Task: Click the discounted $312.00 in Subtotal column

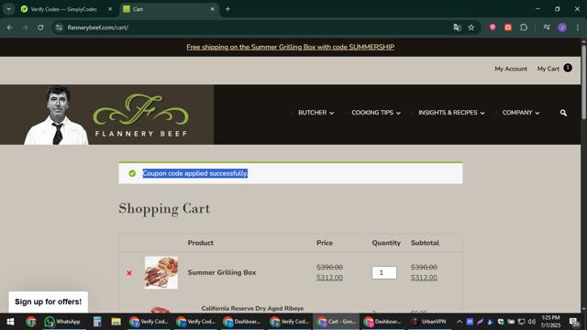Action: (424, 278)
